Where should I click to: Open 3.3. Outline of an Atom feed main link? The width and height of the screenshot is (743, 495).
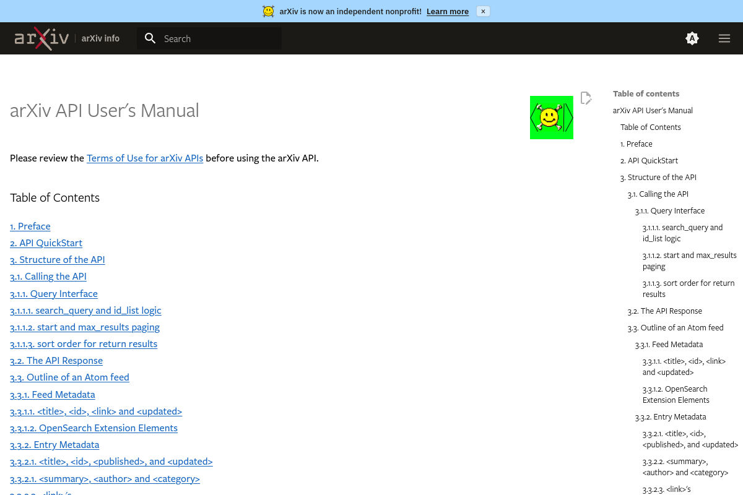coord(69,377)
